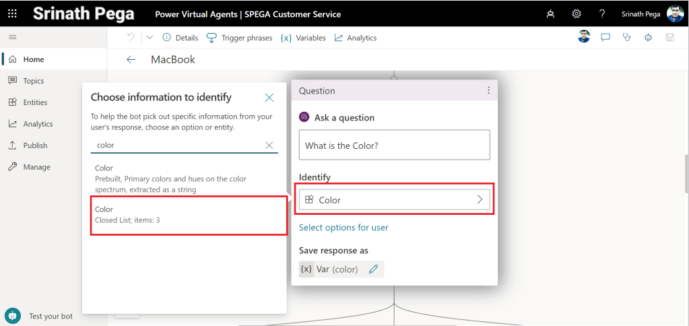The width and height of the screenshot is (689, 326).
Task: Open the Identify Color entity selector
Action: [395, 199]
